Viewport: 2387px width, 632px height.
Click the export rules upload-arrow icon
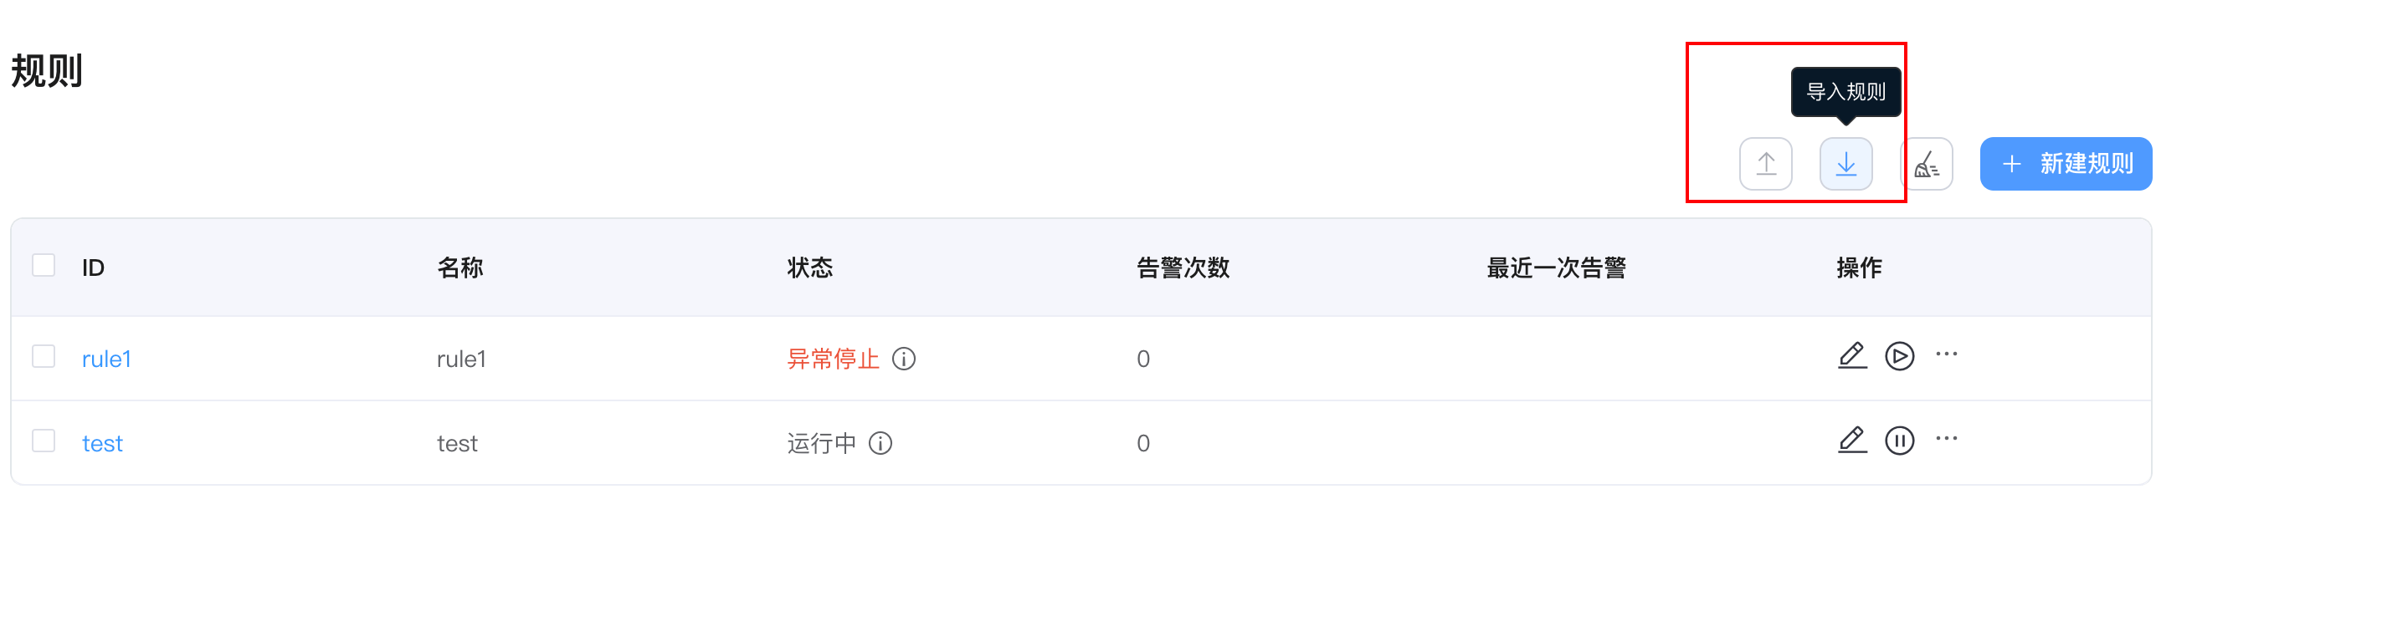click(1765, 164)
